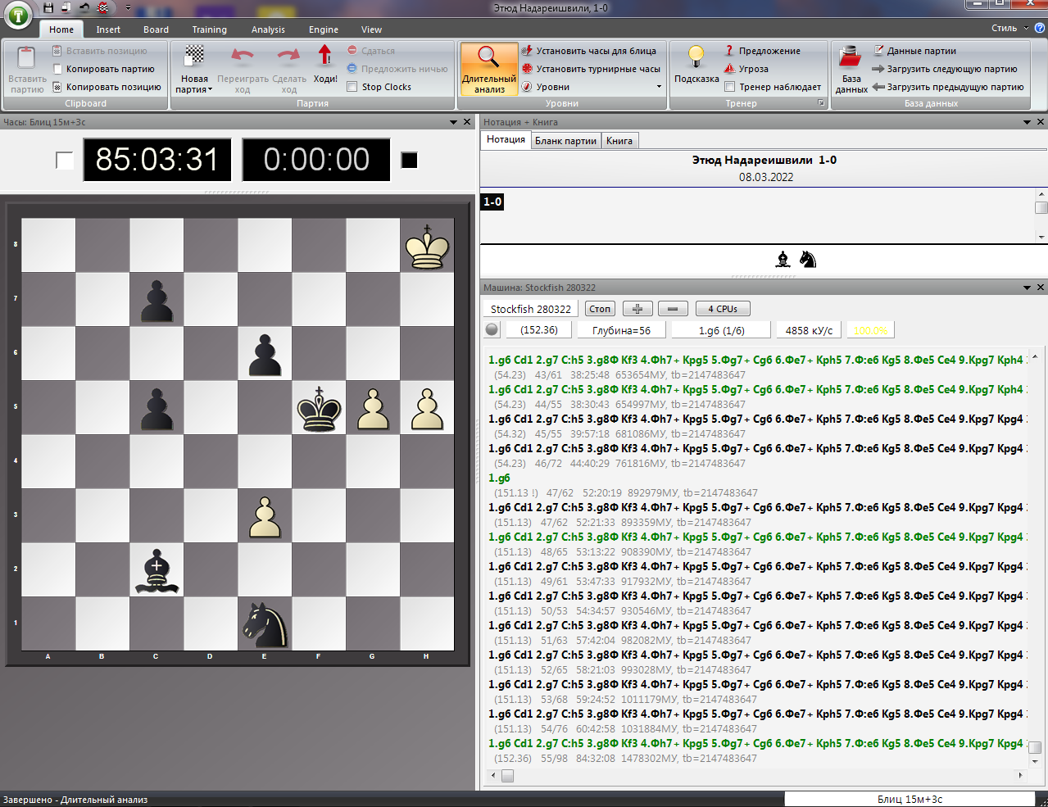Click the engine plus lines button
The image size is (1048, 807).
click(637, 309)
